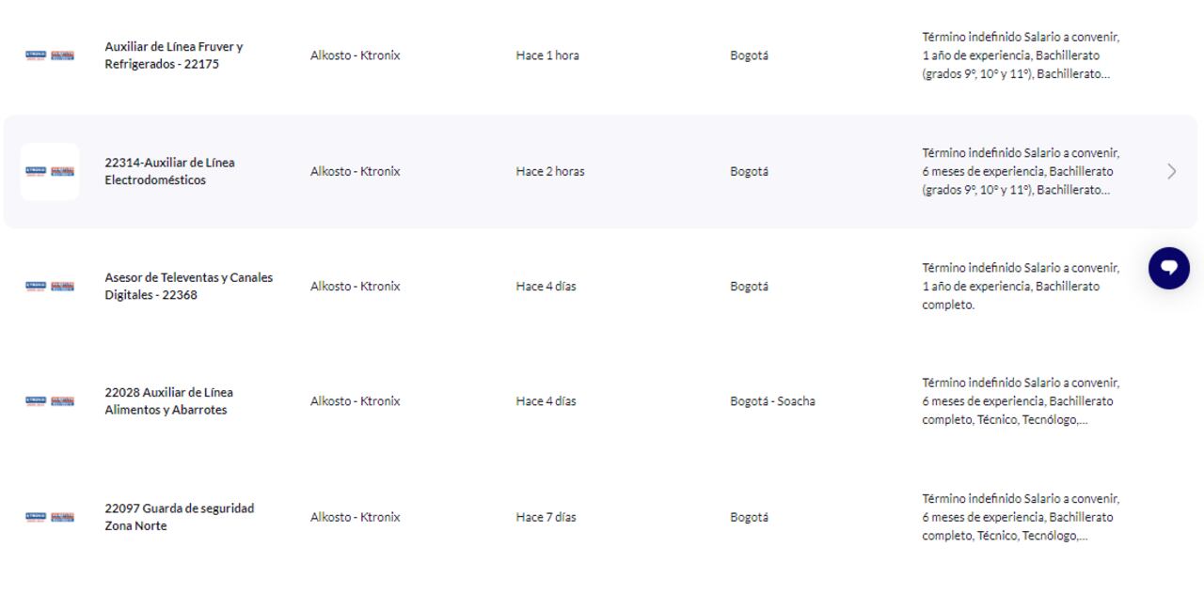The width and height of the screenshot is (1204, 594).
Task: Click the chat bubble icon
Action: (x=1168, y=268)
